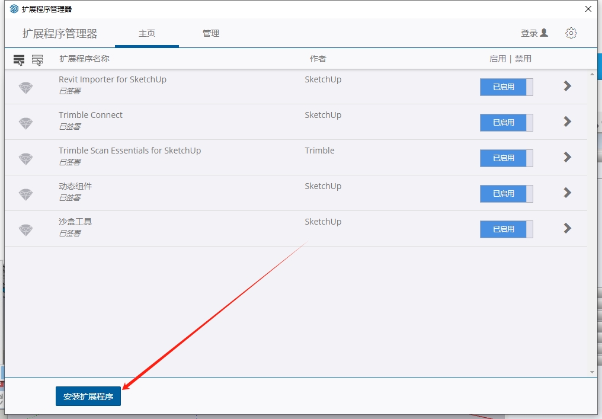This screenshot has height=419, width=602.
Task: Select the Trimble Connect extension name
Action: point(91,115)
